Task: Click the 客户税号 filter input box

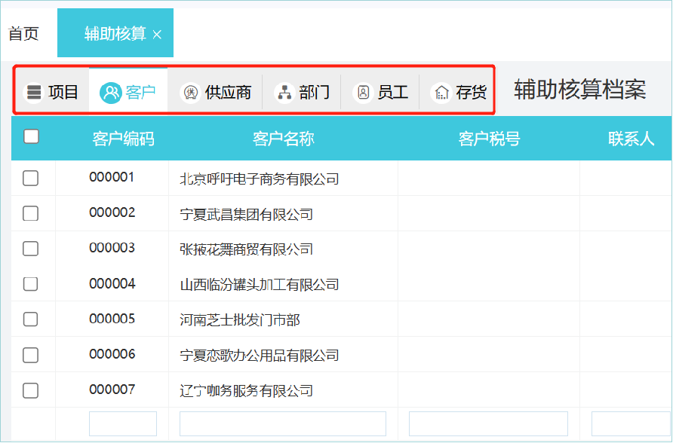Action: (x=488, y=423)
